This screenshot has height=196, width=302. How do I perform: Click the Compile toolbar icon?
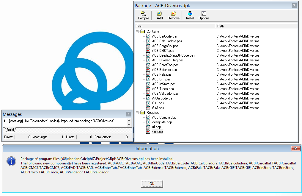143,15
